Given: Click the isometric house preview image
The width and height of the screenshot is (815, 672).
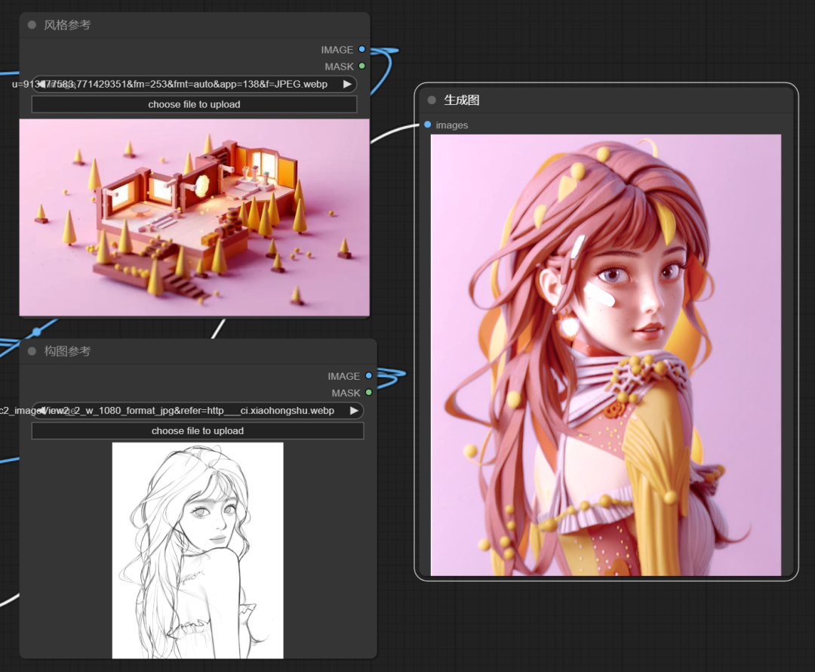Looking at the screenshot, I should point(194,217).
